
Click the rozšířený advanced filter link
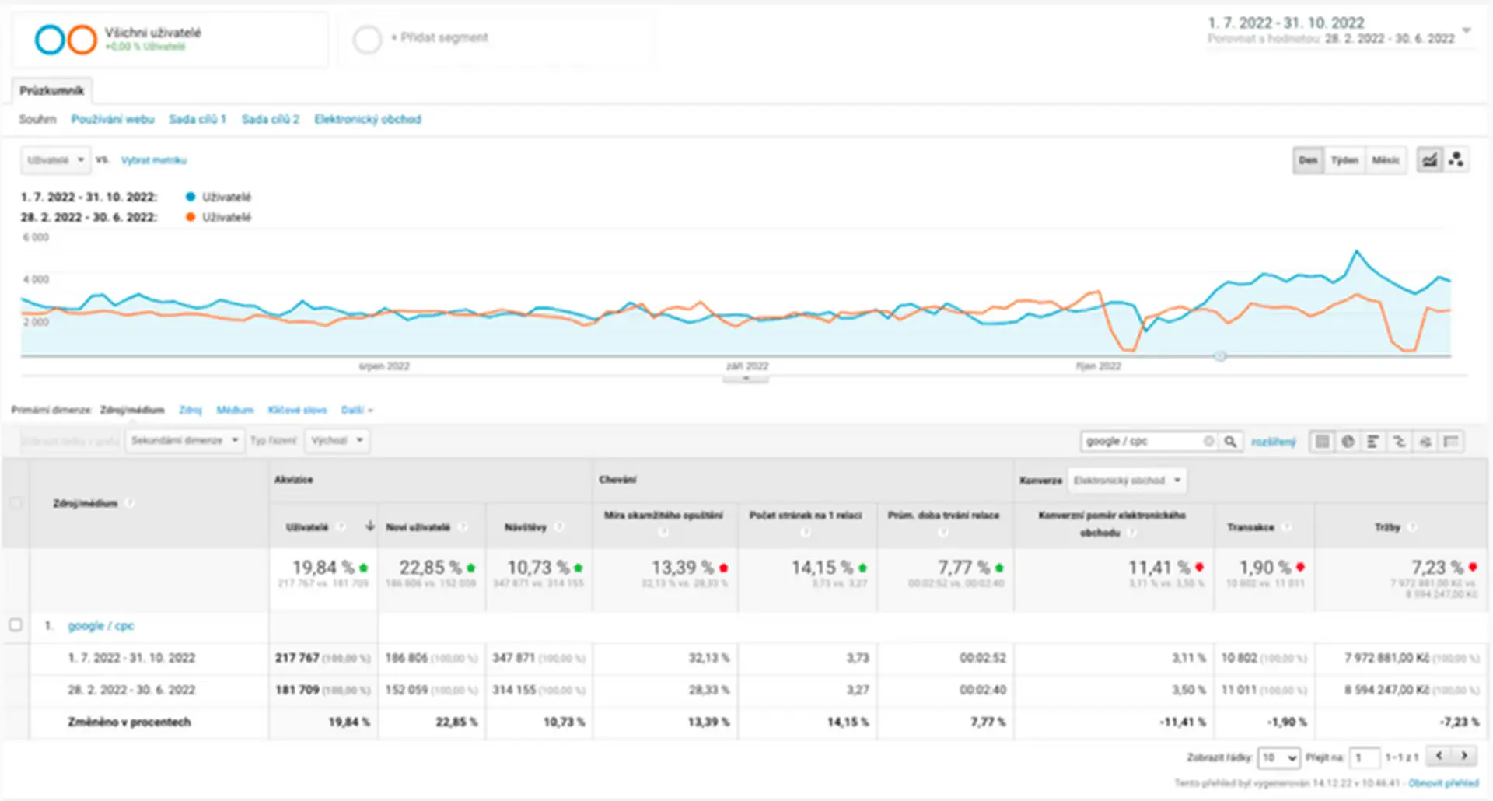(x=1274, y=442)
